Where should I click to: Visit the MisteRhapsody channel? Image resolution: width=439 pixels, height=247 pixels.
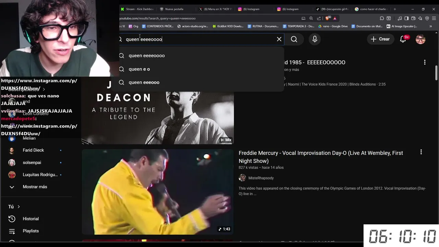pyautogui.click(x=261, y=178)
